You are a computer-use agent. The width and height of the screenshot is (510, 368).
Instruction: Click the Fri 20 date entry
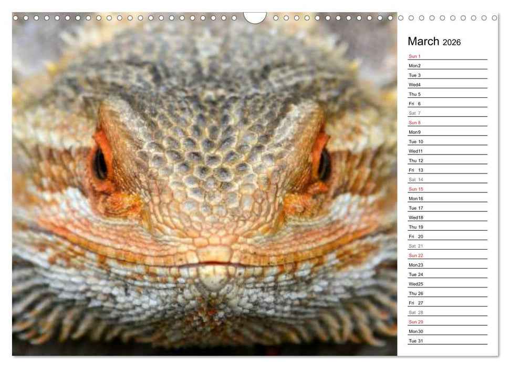pos(414,237)
